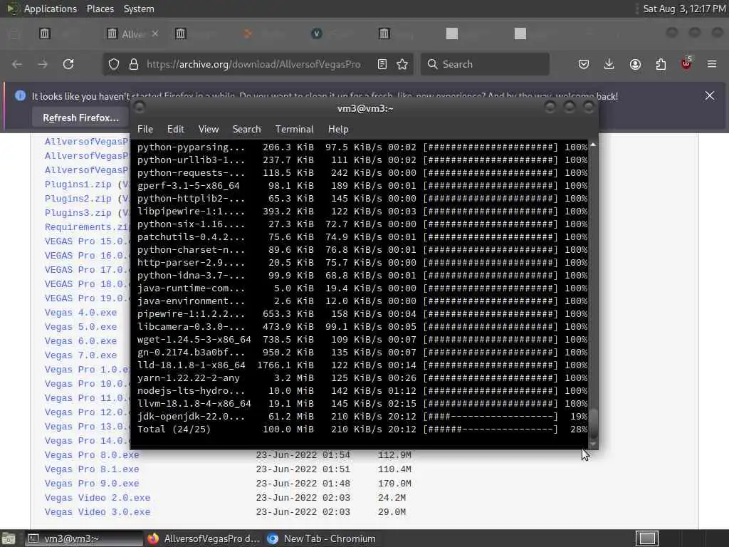Open Plugins3.zip link
729x547 pixels.
pos(78,212)
